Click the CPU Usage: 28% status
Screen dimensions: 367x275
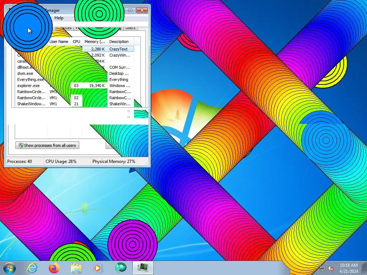(61, 161)
